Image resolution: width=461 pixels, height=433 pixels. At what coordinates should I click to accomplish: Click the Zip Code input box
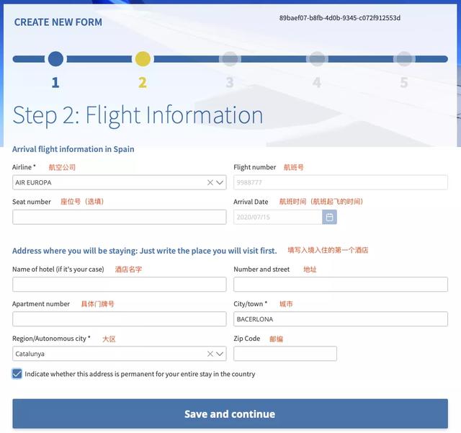point(285,354)
